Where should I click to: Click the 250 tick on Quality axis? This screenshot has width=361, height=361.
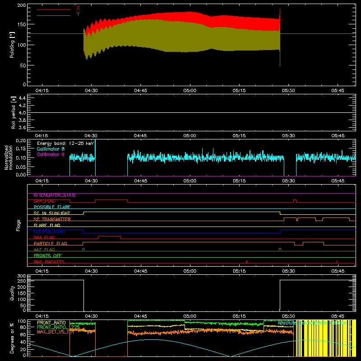(21, 281)
